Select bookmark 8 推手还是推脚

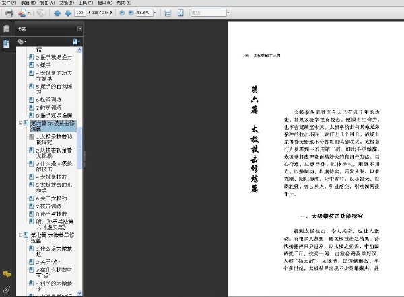tap(54, 115)
